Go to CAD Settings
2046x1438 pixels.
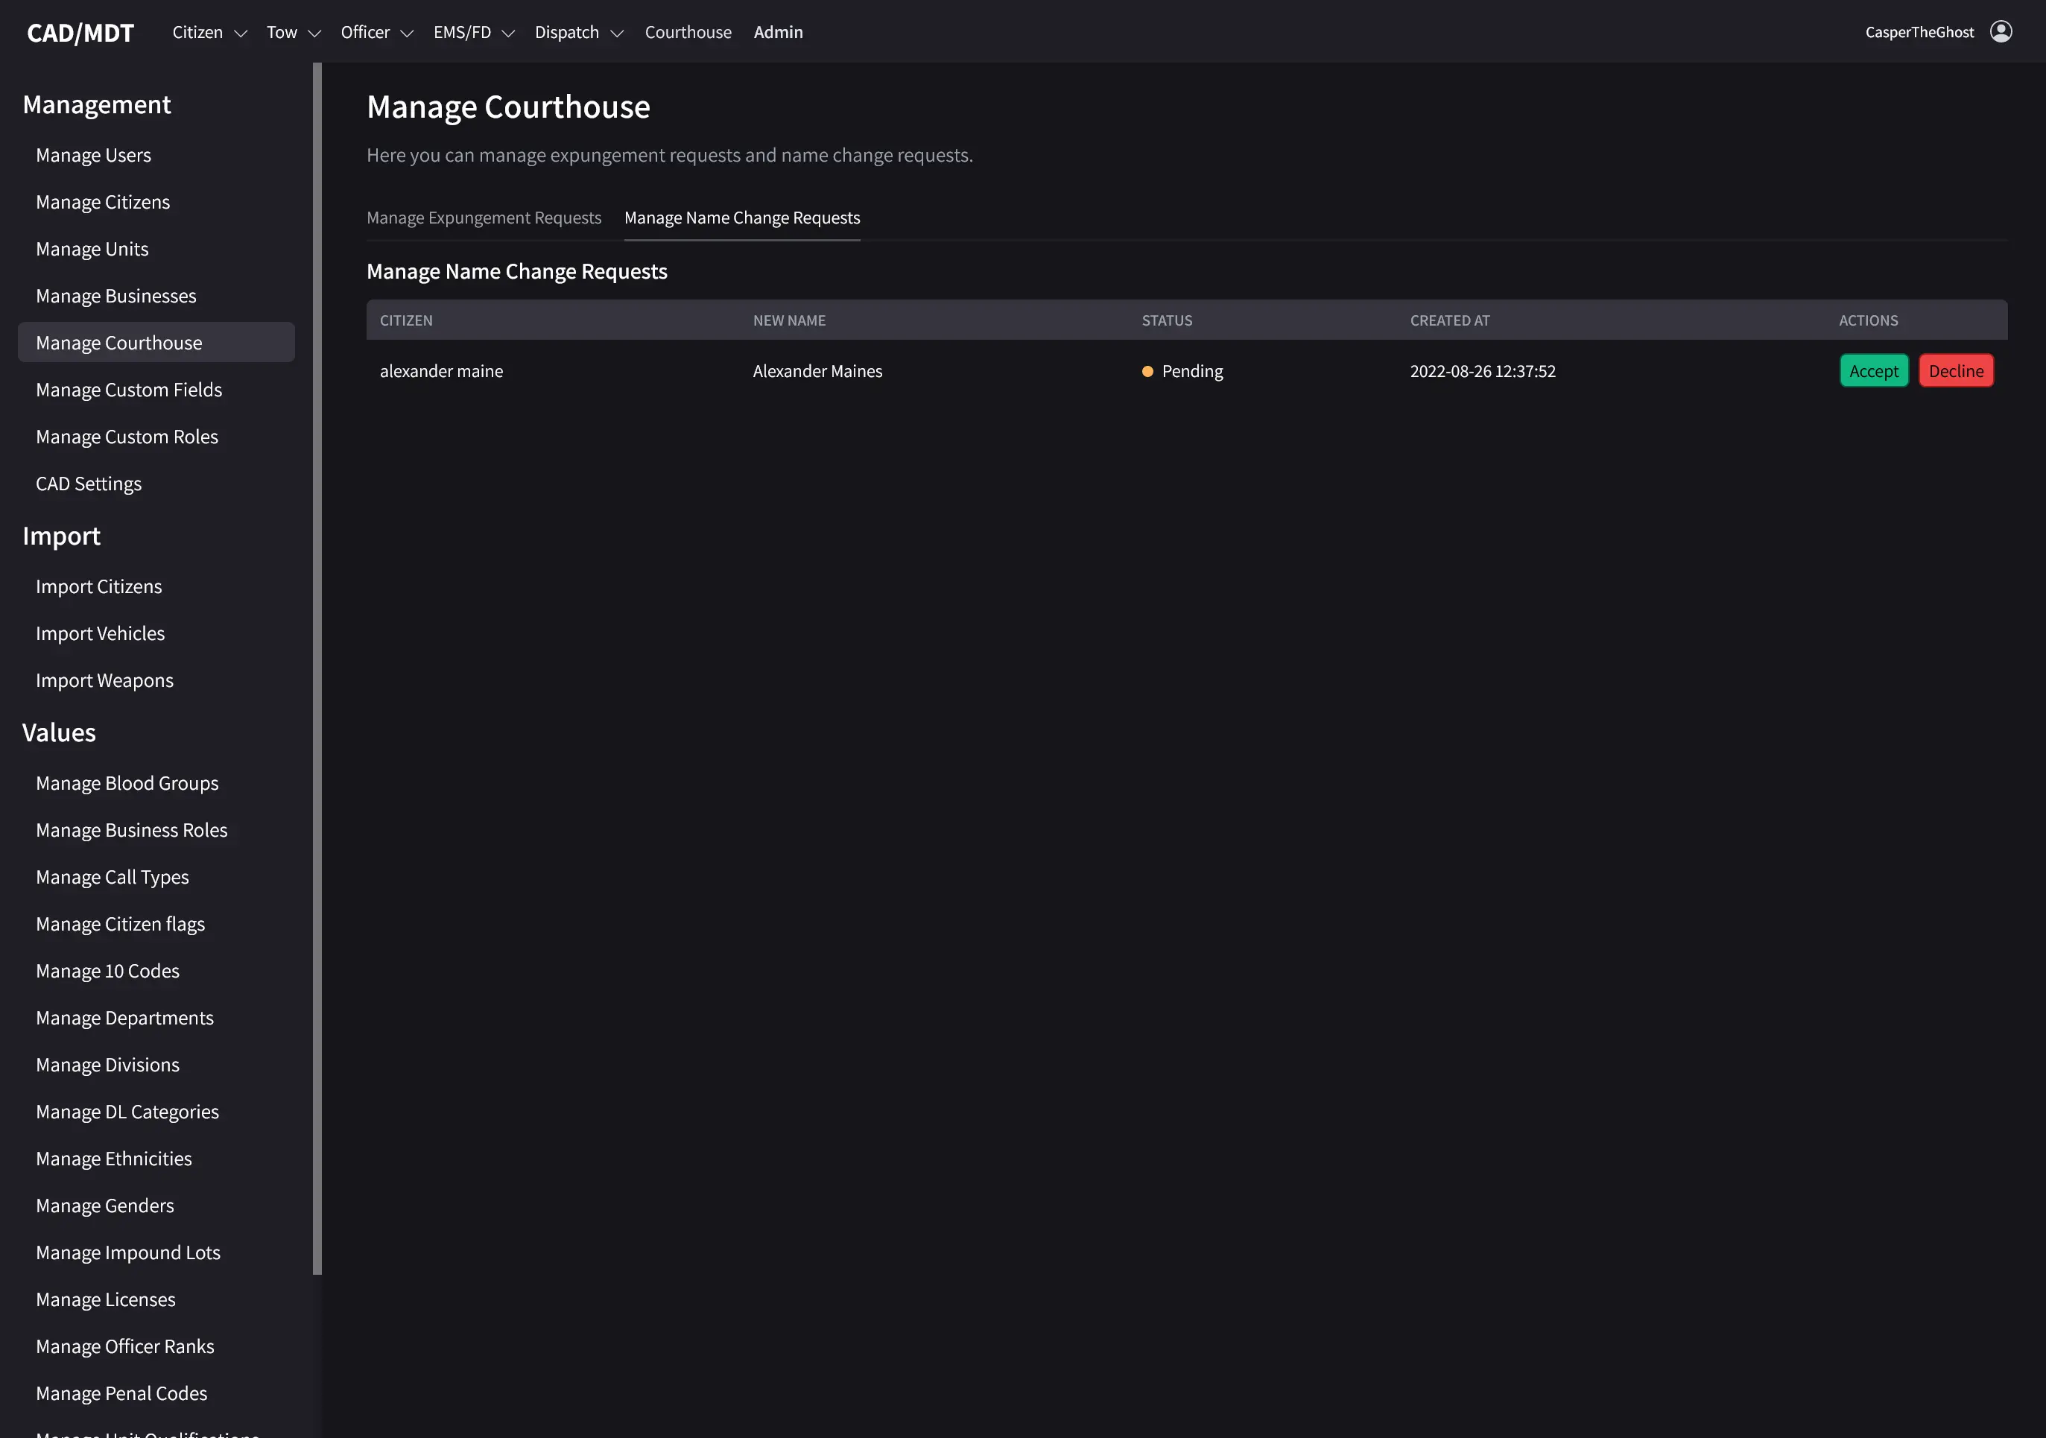click(x=88, y=483)
